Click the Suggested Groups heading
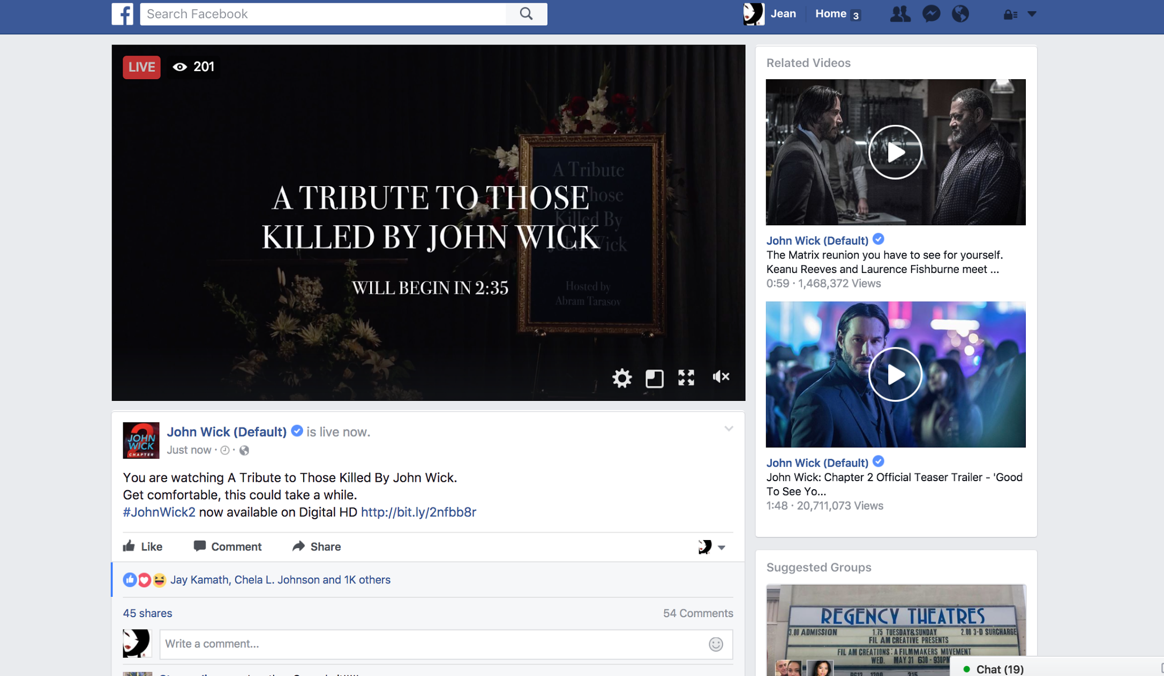The height and width of the screenshot is (676, 1164). pos(818,567)
